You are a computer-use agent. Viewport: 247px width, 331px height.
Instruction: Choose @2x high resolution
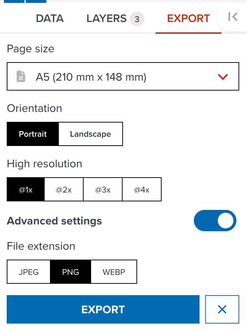click(64, 190)
